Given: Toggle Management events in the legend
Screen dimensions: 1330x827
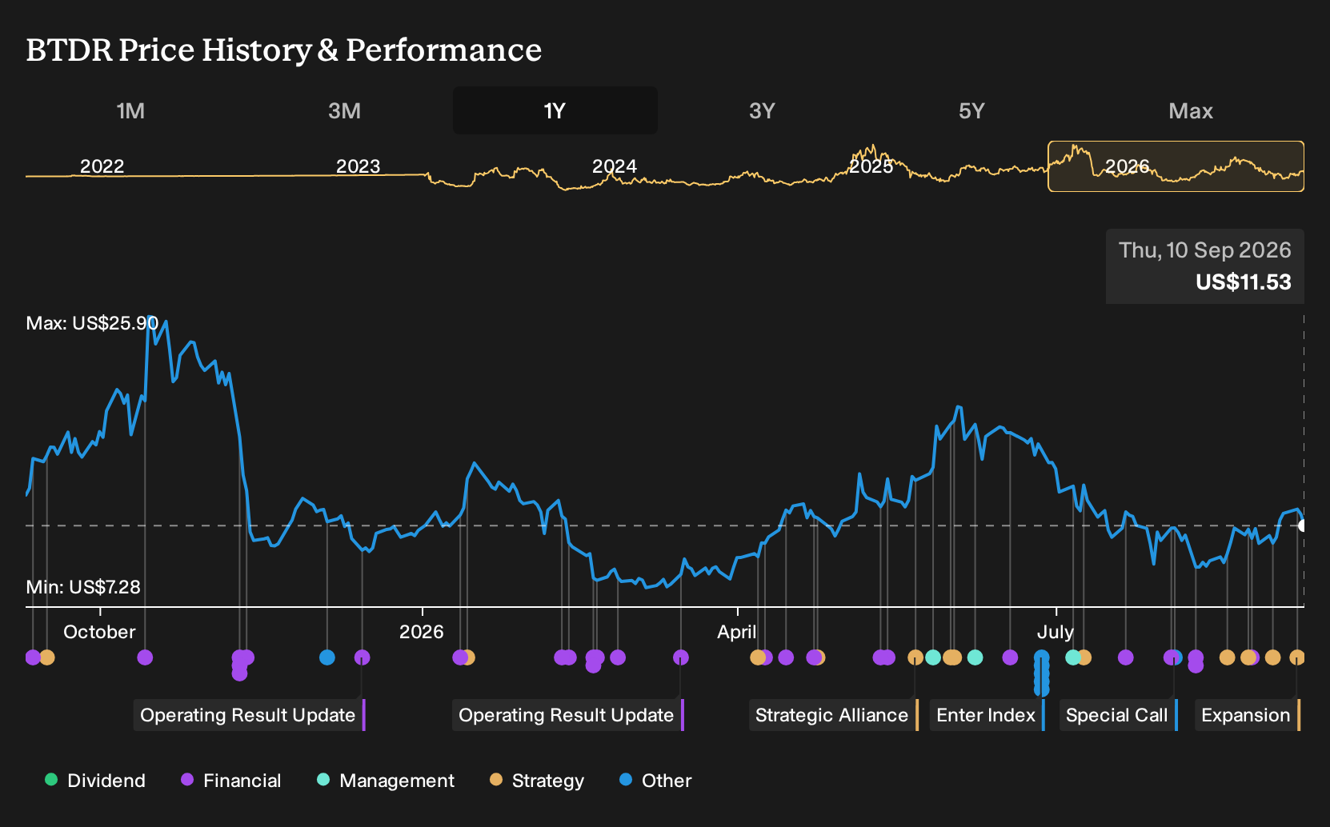Looking at the screenshot, I should point(386,781).
